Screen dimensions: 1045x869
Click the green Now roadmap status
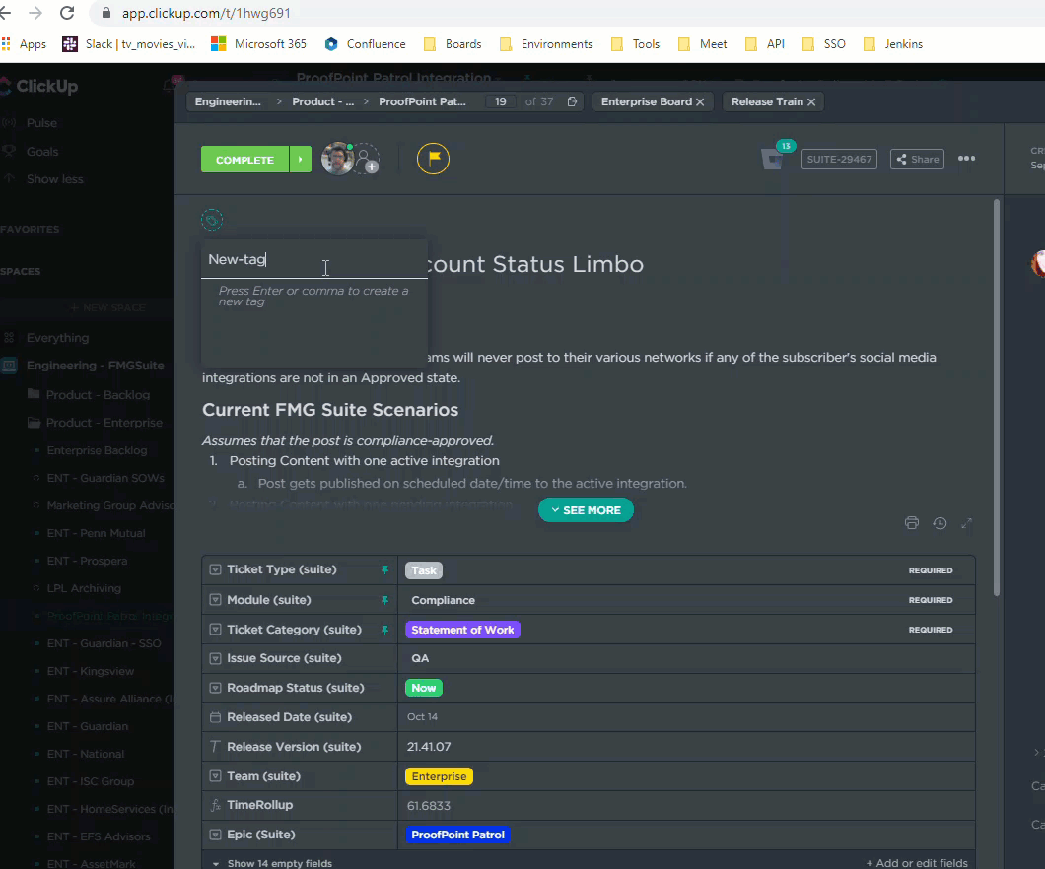(424, 688)
